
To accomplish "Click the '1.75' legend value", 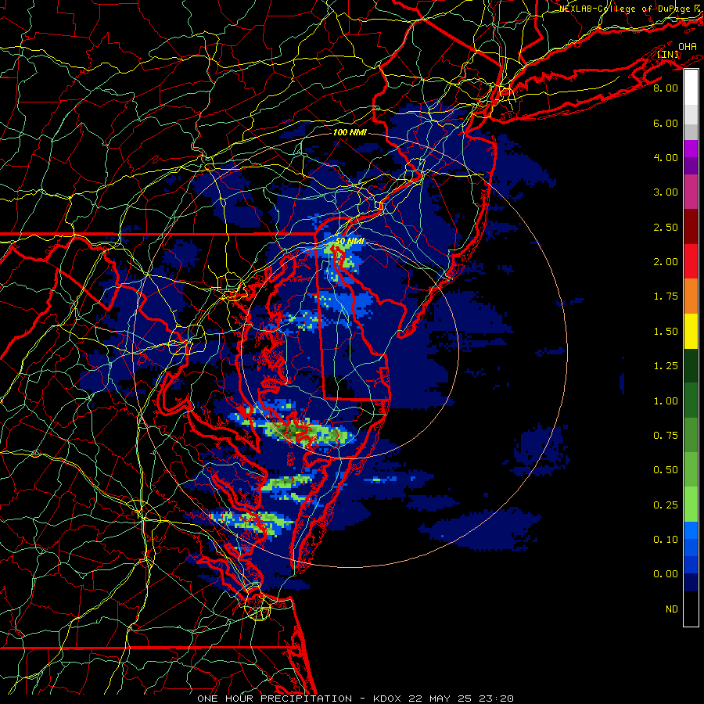I will pos(666,296).
